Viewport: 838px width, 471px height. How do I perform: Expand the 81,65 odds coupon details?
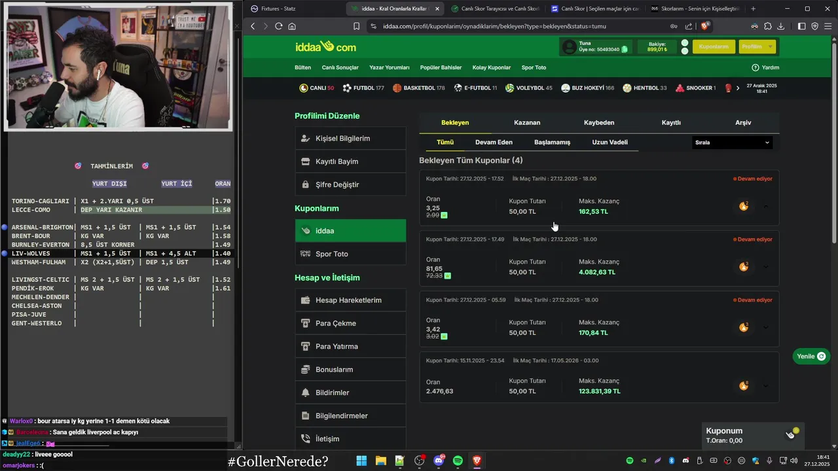pos(766,266)
